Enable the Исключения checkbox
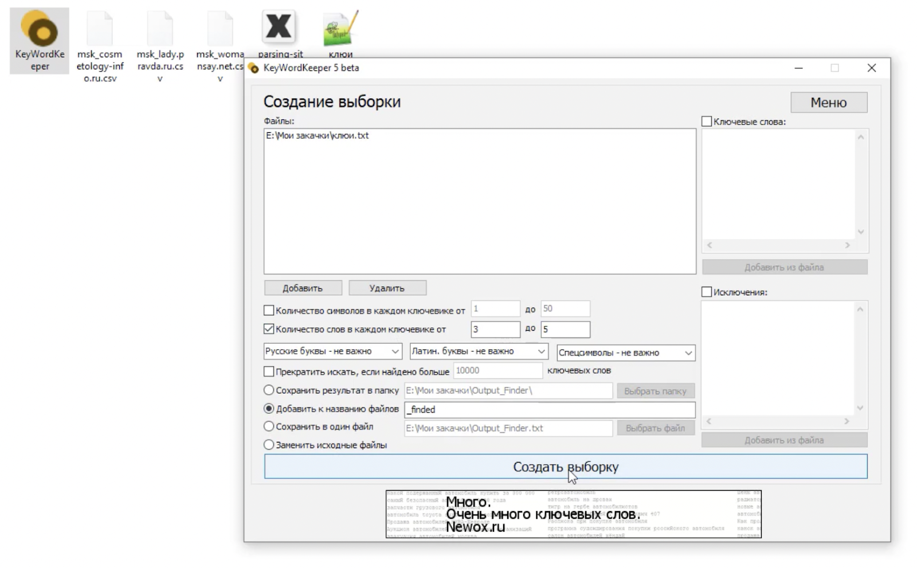 (x=707, y=292)
